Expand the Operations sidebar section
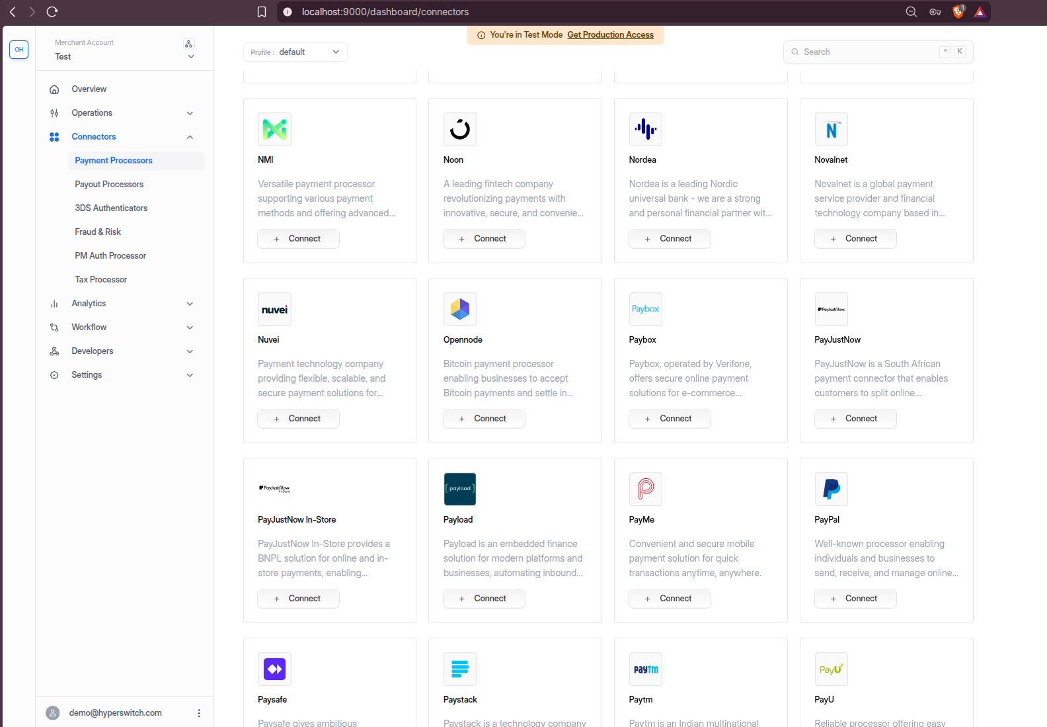The height and width of the screenshot is (727, 1047). click(124, 113)
